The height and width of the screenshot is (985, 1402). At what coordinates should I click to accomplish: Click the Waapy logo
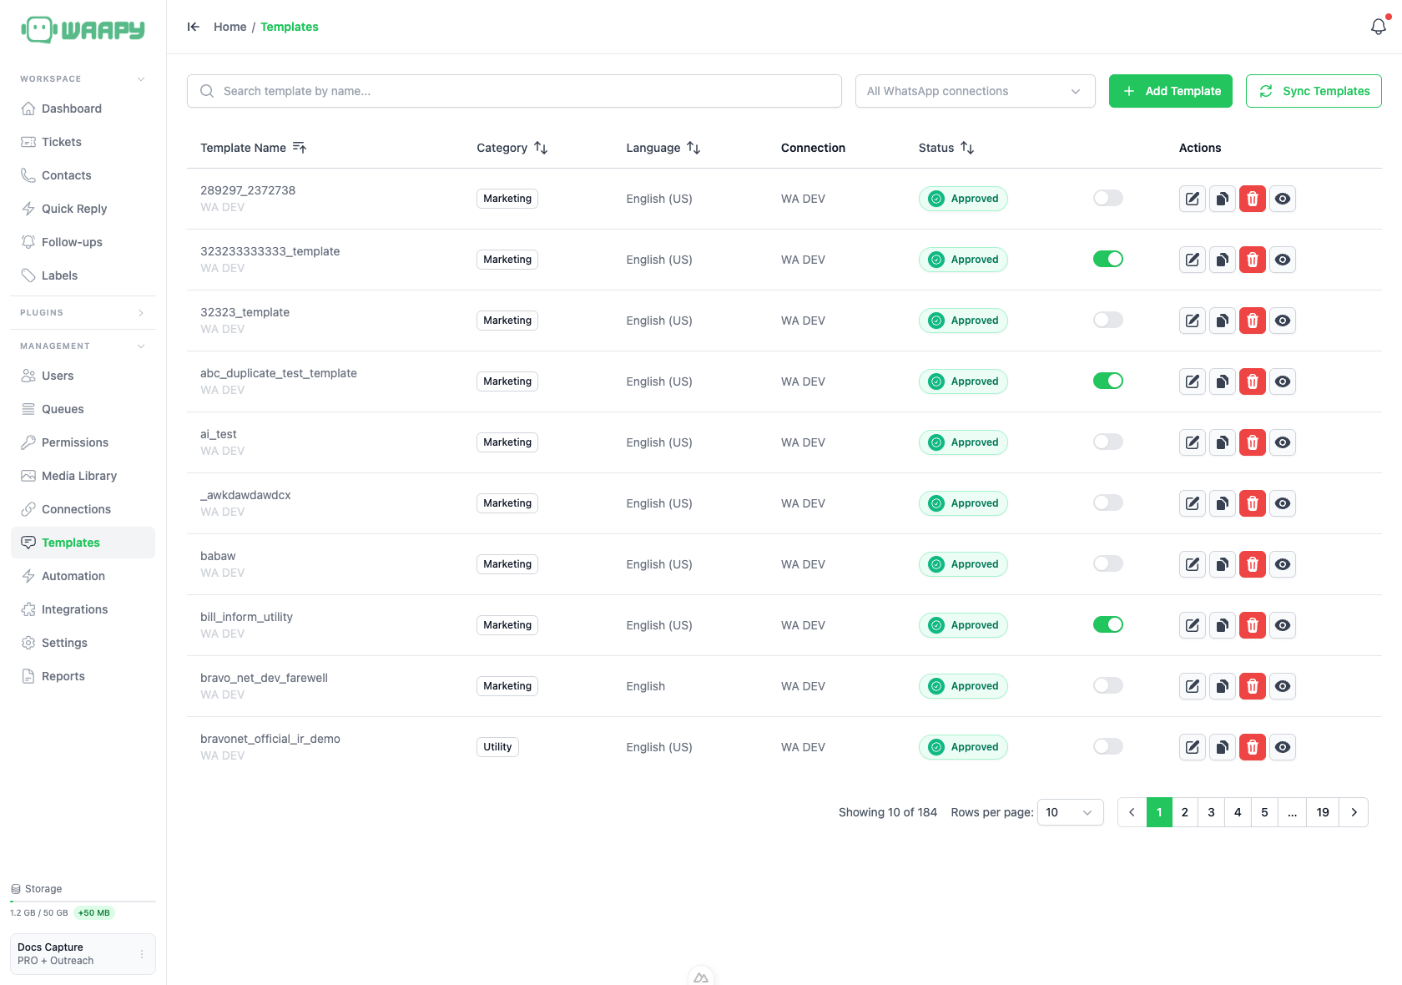[x=83, y=30]
